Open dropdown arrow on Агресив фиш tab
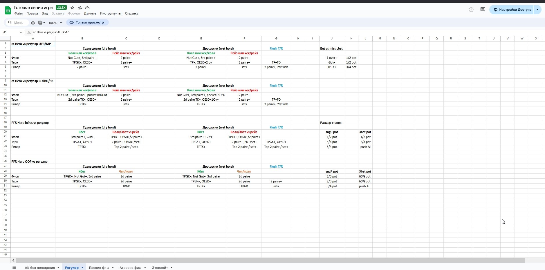Viewport: 545px width, 270px height. tap(145, 268)
